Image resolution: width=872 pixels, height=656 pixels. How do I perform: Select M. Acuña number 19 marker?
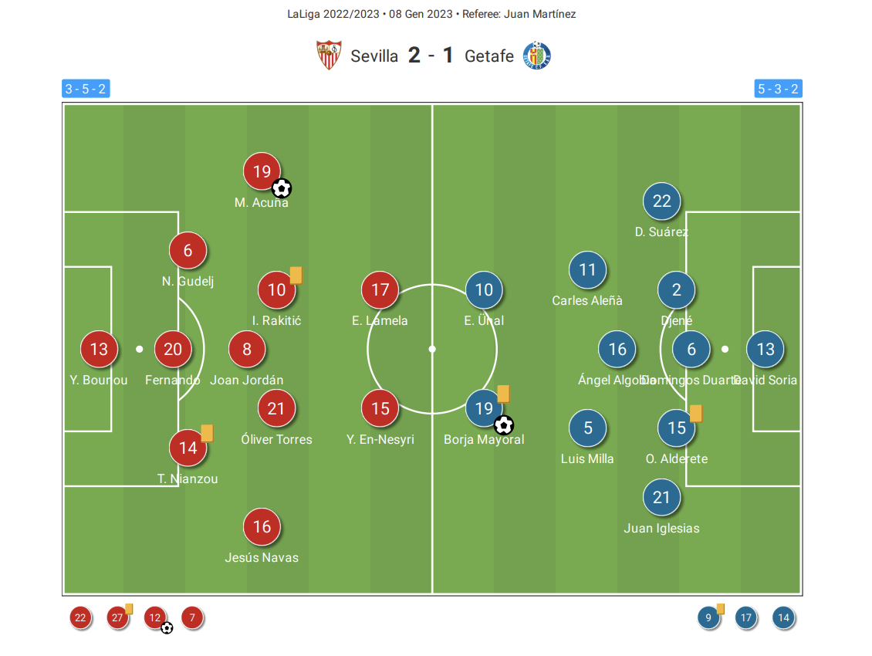262,171
